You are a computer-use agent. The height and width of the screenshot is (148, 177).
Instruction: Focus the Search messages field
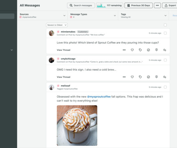pyautogui.click(x=81, y=5)
